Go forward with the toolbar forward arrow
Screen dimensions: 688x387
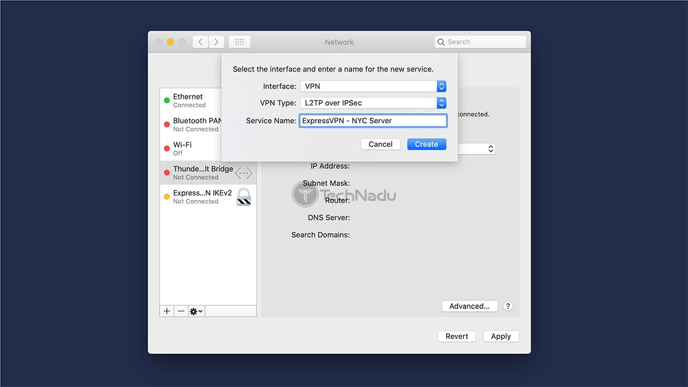click(216, 42)
